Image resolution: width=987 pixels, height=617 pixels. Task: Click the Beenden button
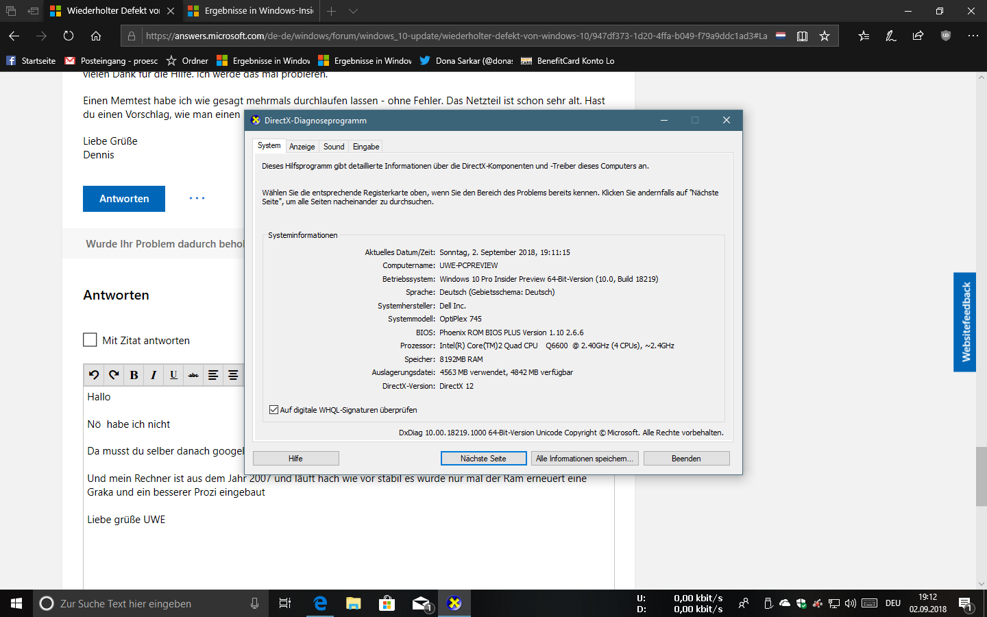tap(686, 459)
